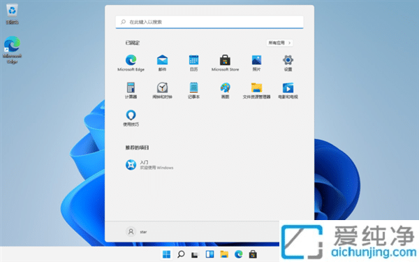The image size is (419, 262).
Task: Open the Mail app in Start menu
Action: coord(162,63)
